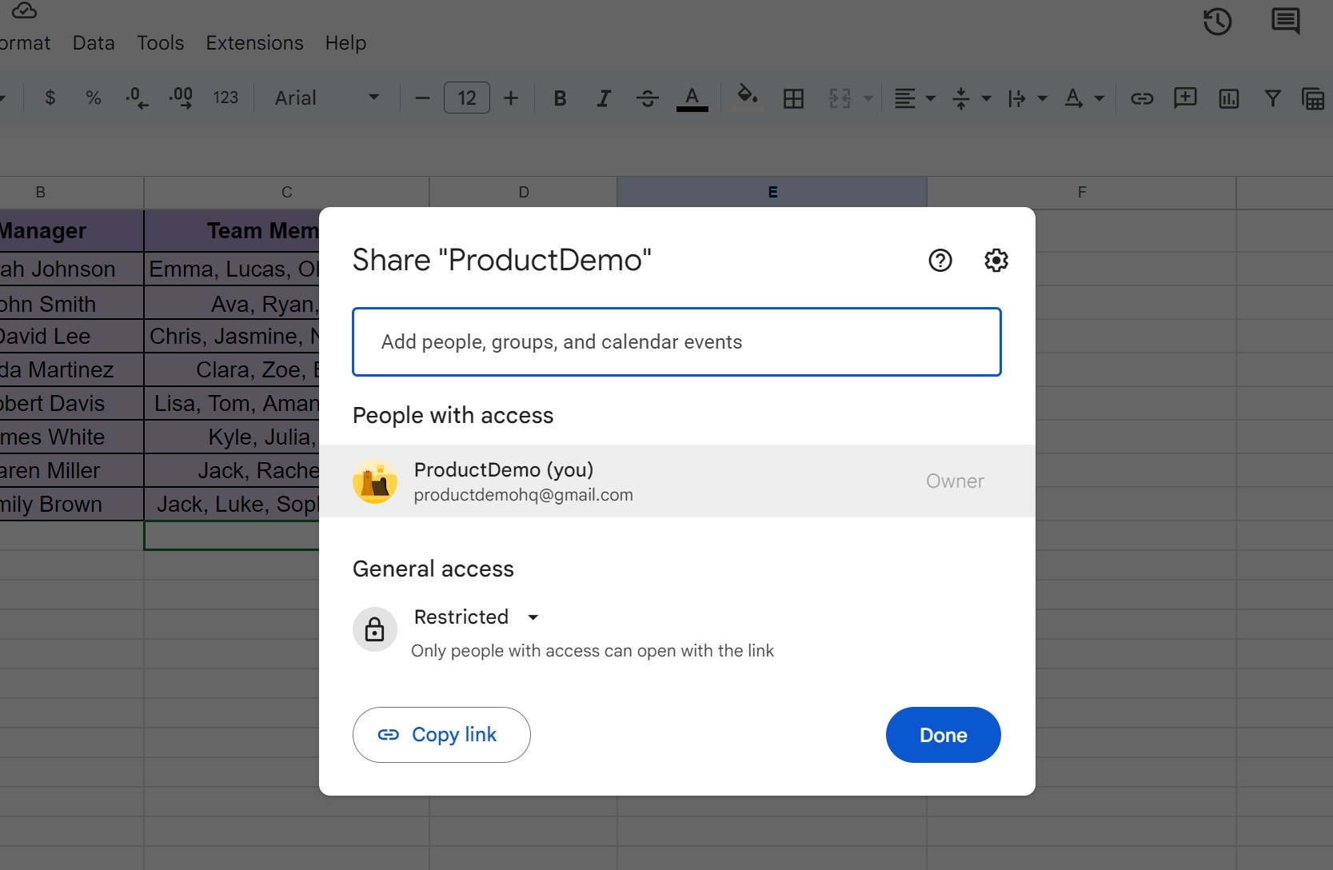Screen dimensions: 1333x870
Task: Open version history clock icon
Action: [1218, 22]
